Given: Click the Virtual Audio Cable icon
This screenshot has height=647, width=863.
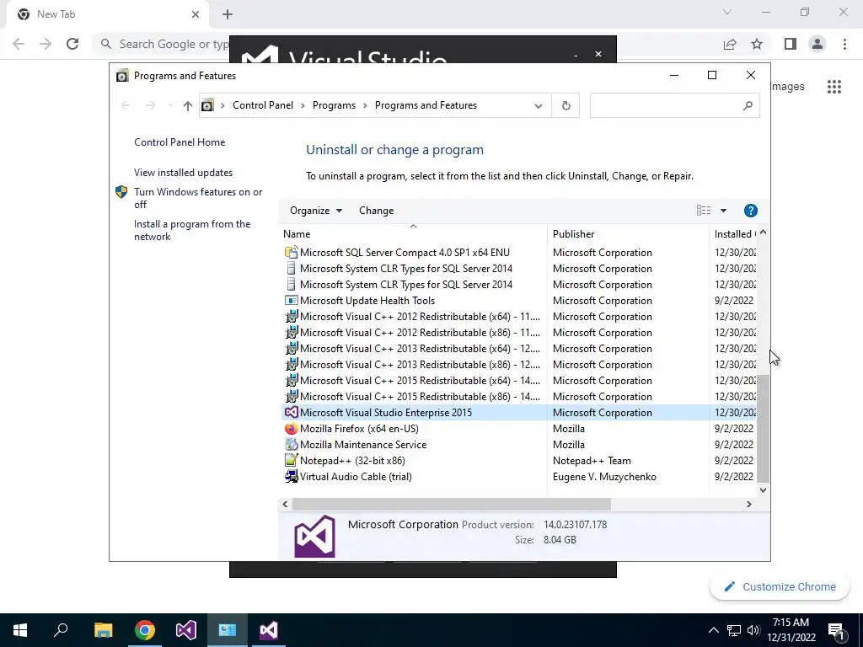Looking at the screenshot, I should click(x=291, y=476).
